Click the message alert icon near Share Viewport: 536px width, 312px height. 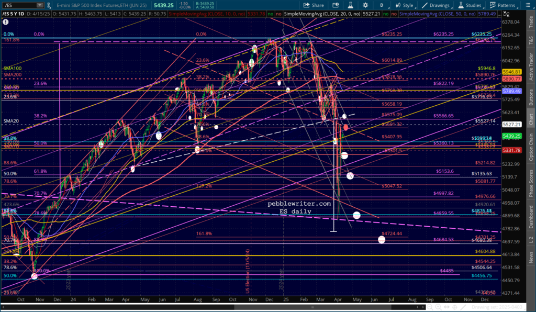pos(336,5)
